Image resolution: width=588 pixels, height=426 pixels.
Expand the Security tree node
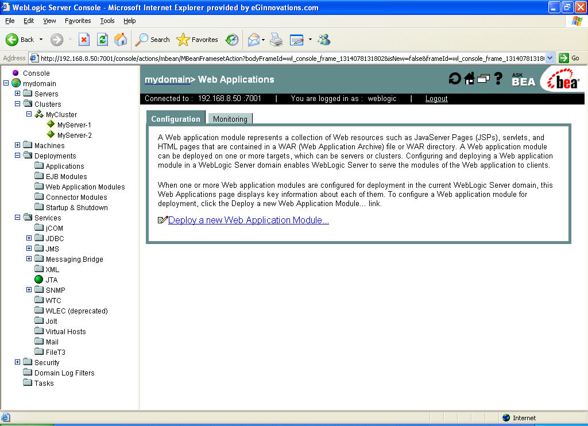[17, 362]
